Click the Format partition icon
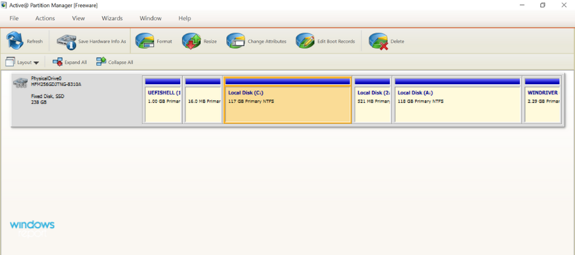This screenshot has width=575, height=255. [144, 41]
